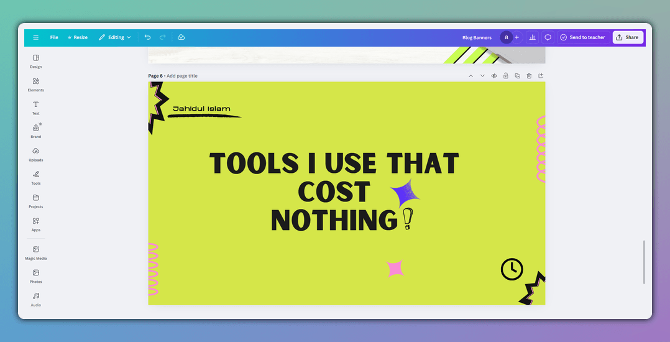Open the Resize option
670x342 pixels.
(77, 37)
